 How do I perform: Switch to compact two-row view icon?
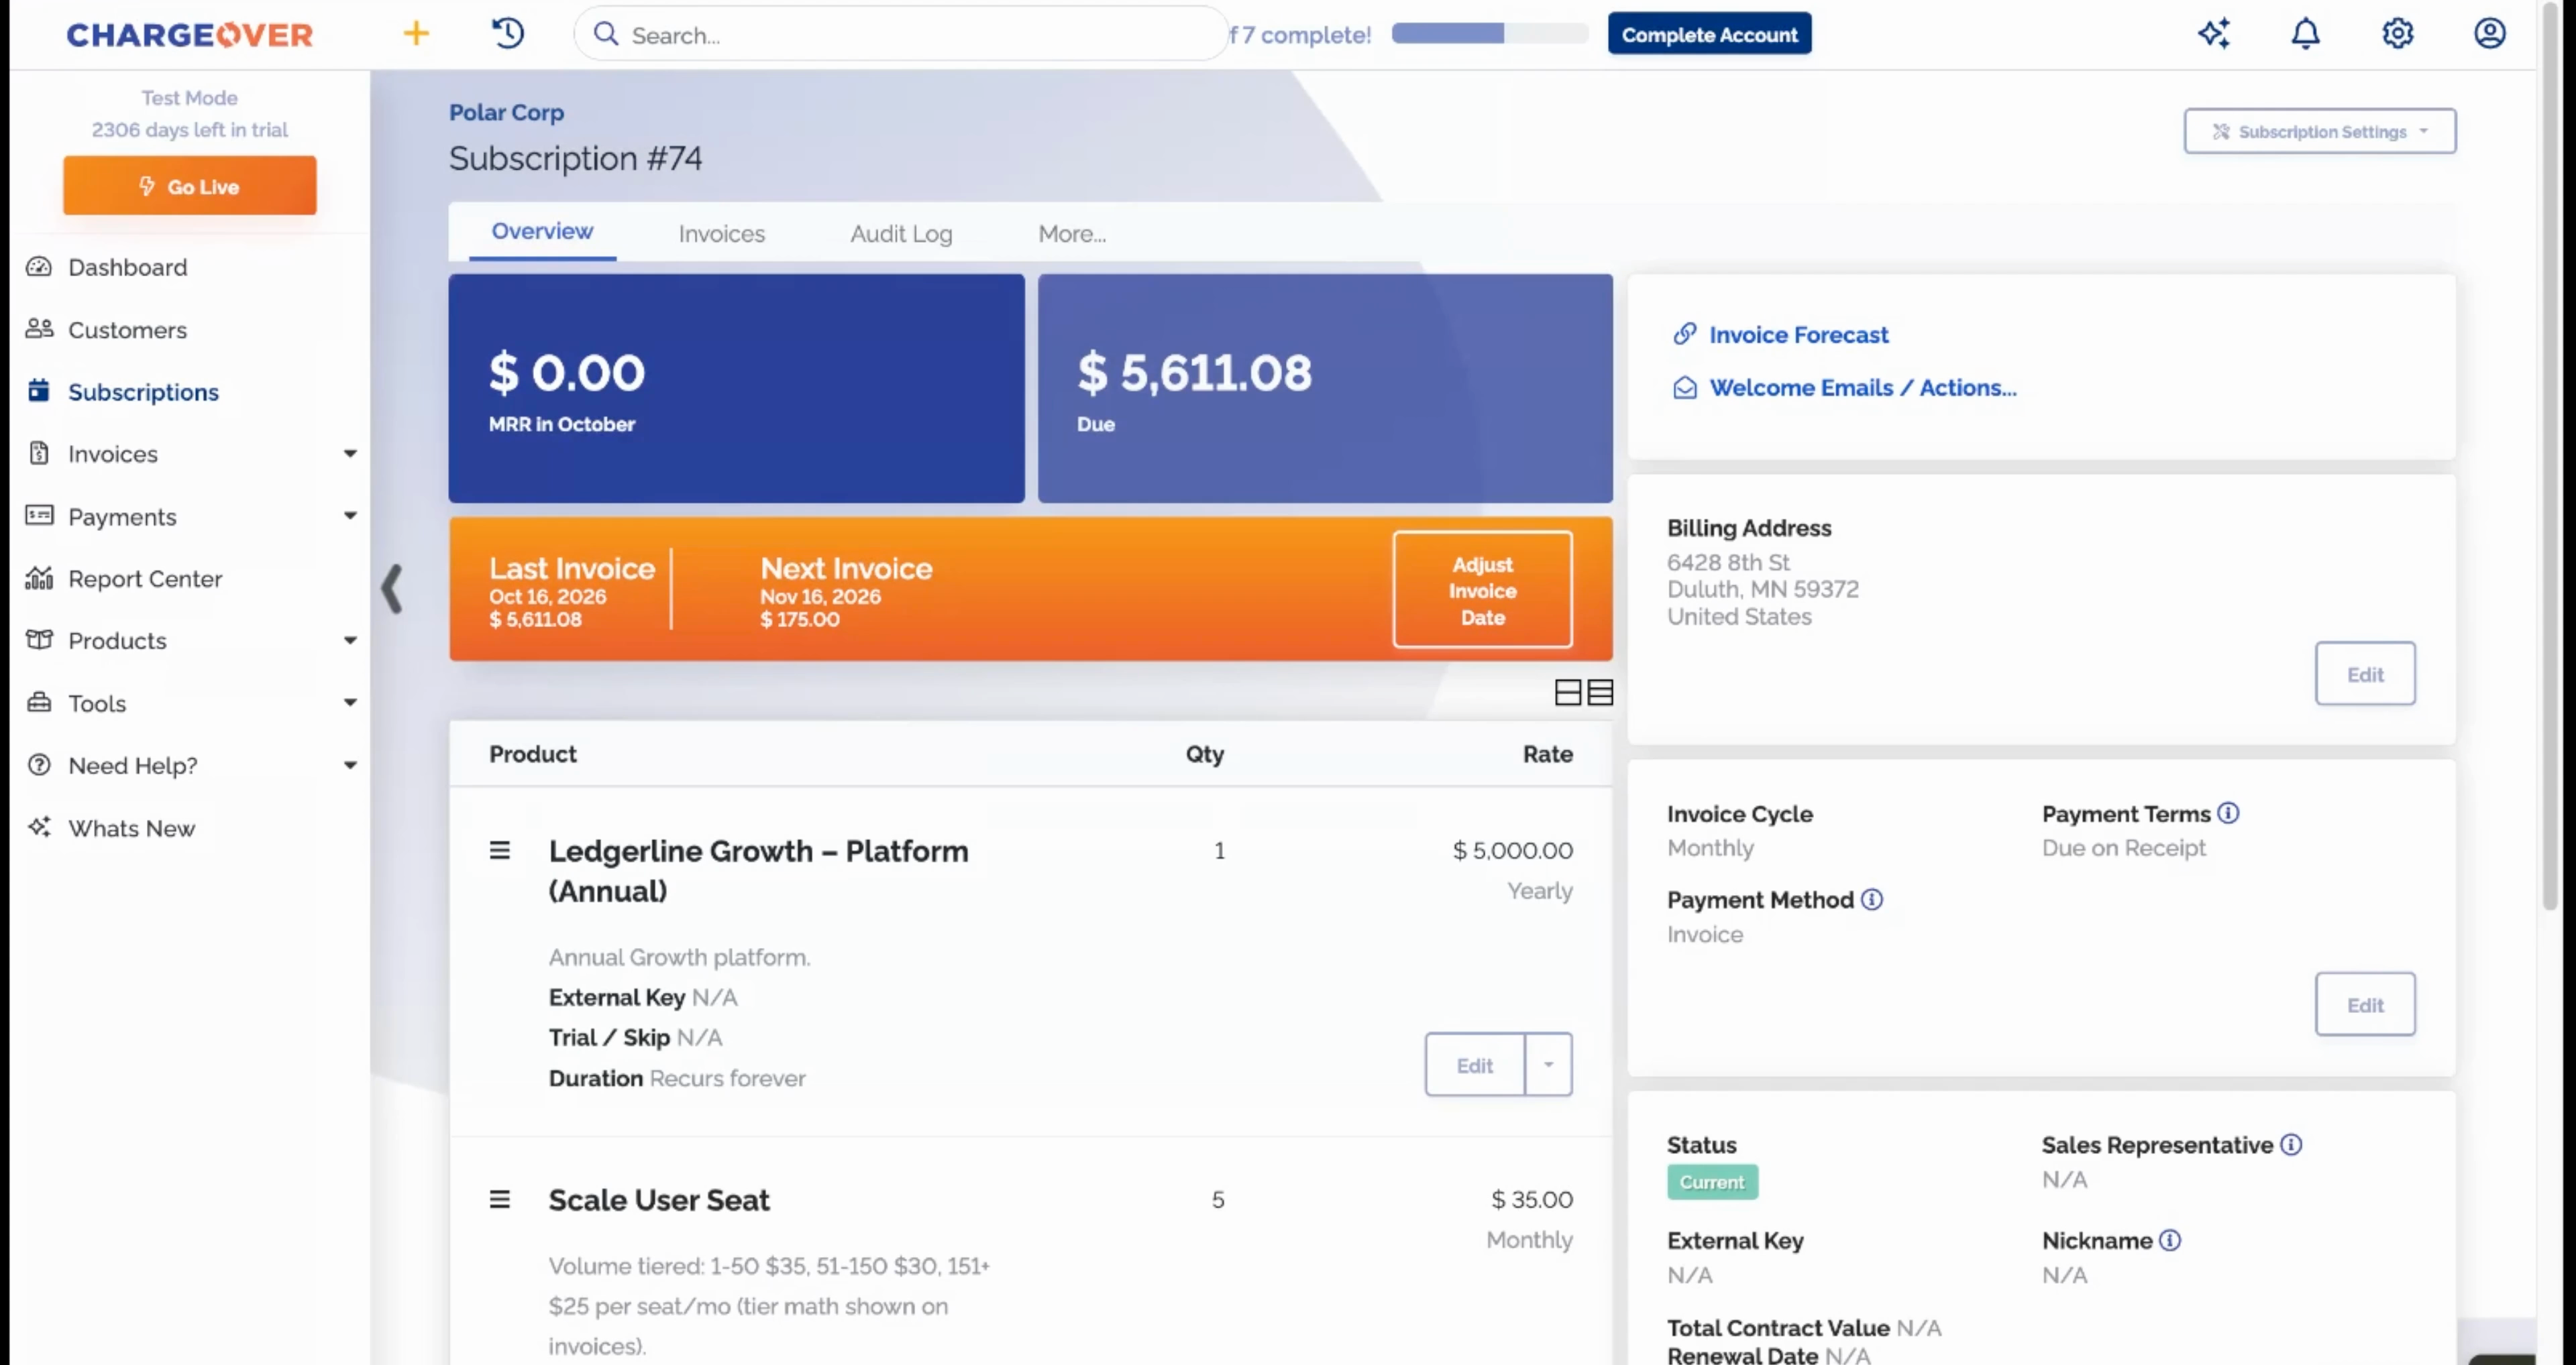(x=1568, y=693)
